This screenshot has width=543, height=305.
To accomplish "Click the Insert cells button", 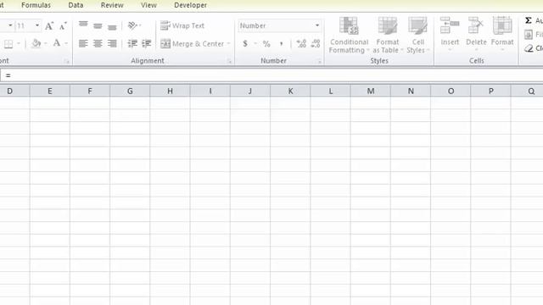I will click(x=450, y=34).
